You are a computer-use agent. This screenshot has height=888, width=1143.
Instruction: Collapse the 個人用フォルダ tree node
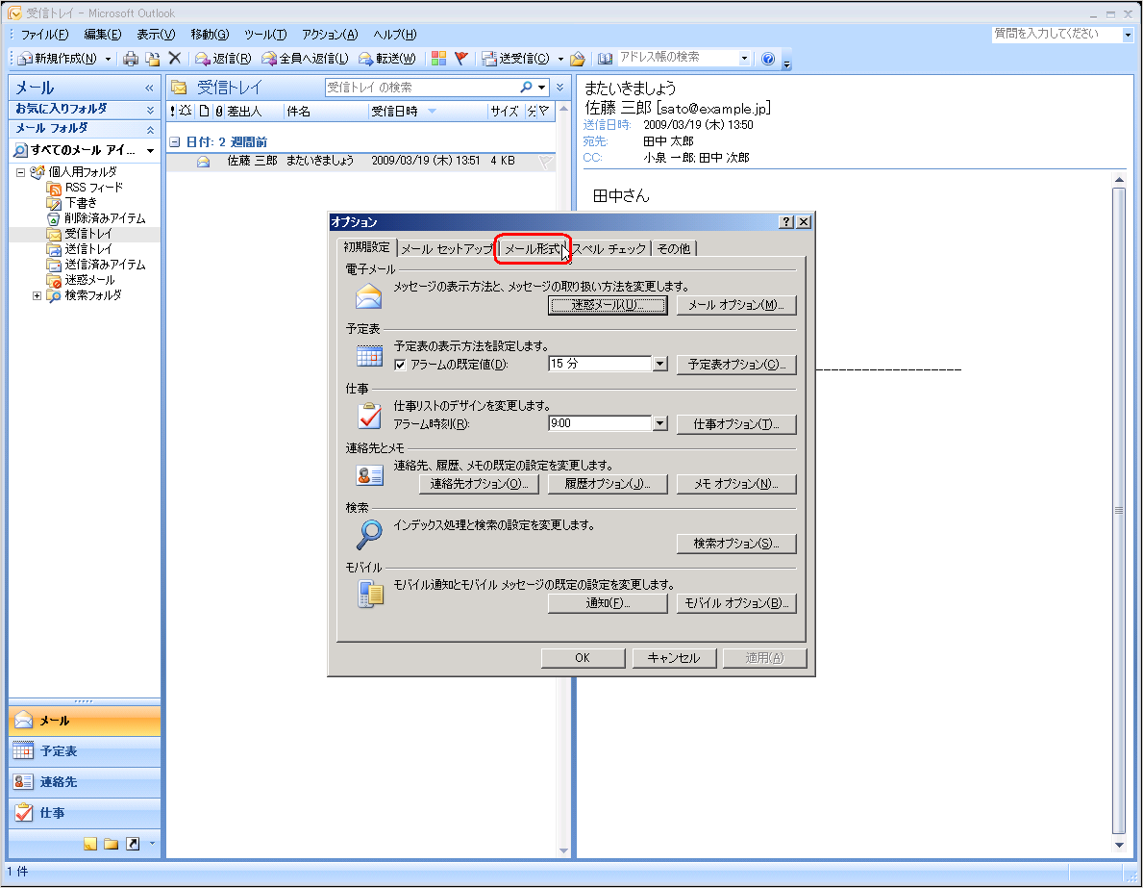coord(21,172)
